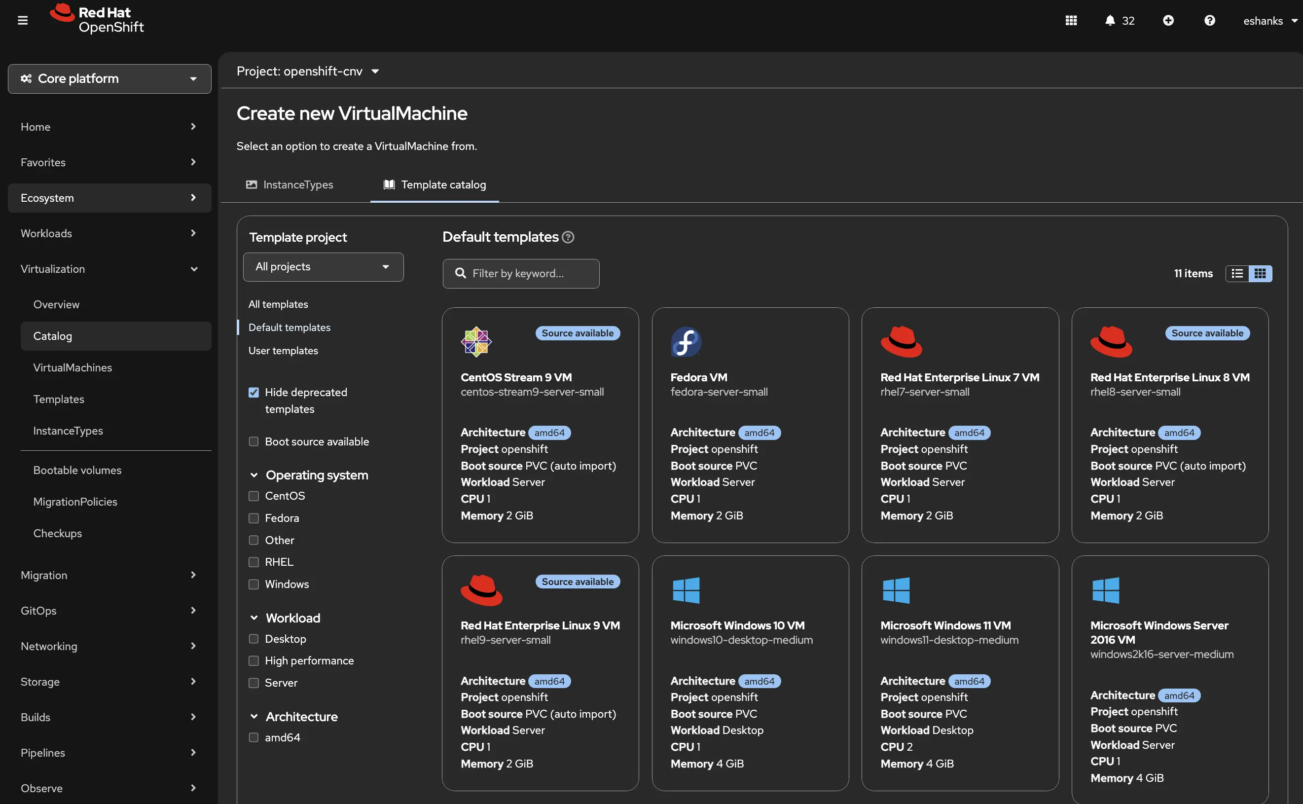Check the Desktop workload filter

tap(253, 639)
